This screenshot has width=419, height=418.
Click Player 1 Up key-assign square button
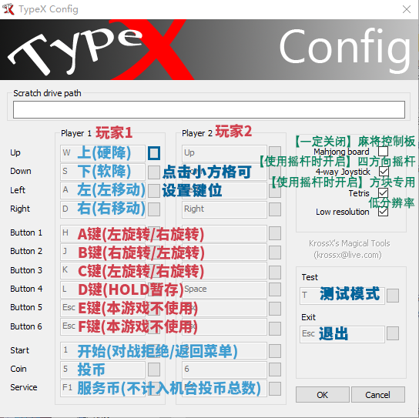[154, 153]
